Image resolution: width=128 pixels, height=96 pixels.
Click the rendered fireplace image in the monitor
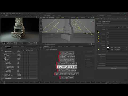click(x=19, y=30)
